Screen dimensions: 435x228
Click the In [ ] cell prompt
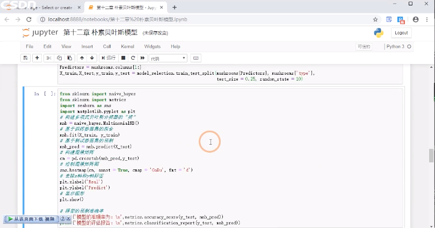45,94
